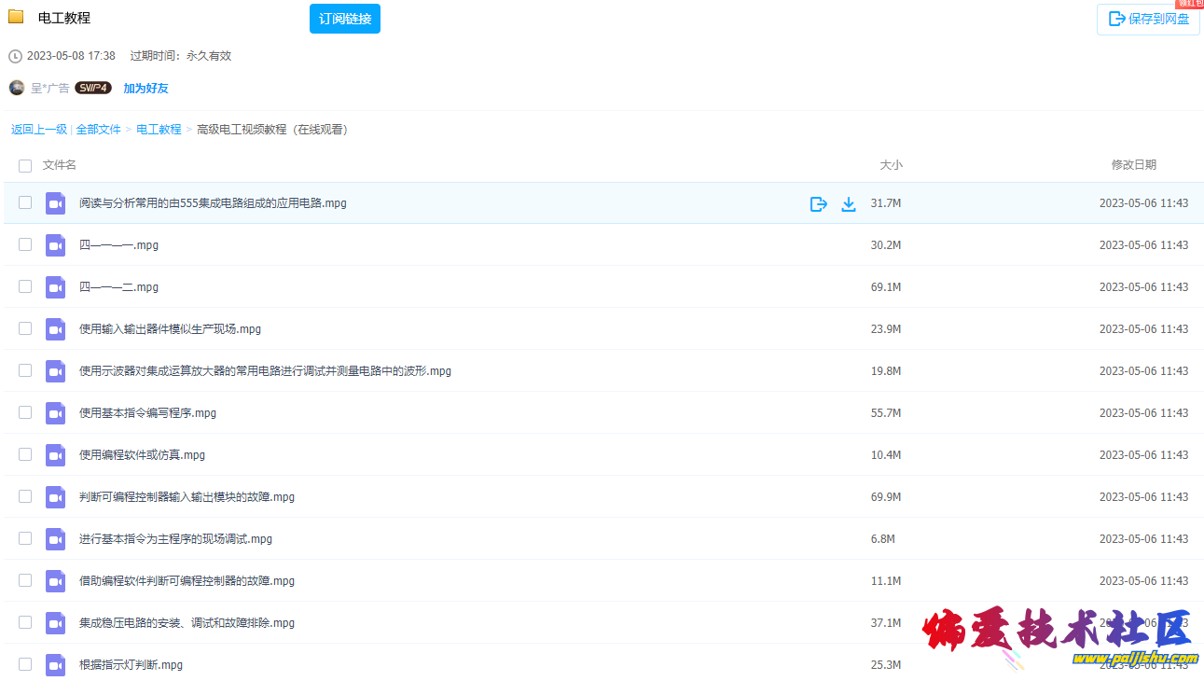This screenshot has width=1204, height=681.
Task: Click the black SVIP4 badge
Action: point(93,88)
